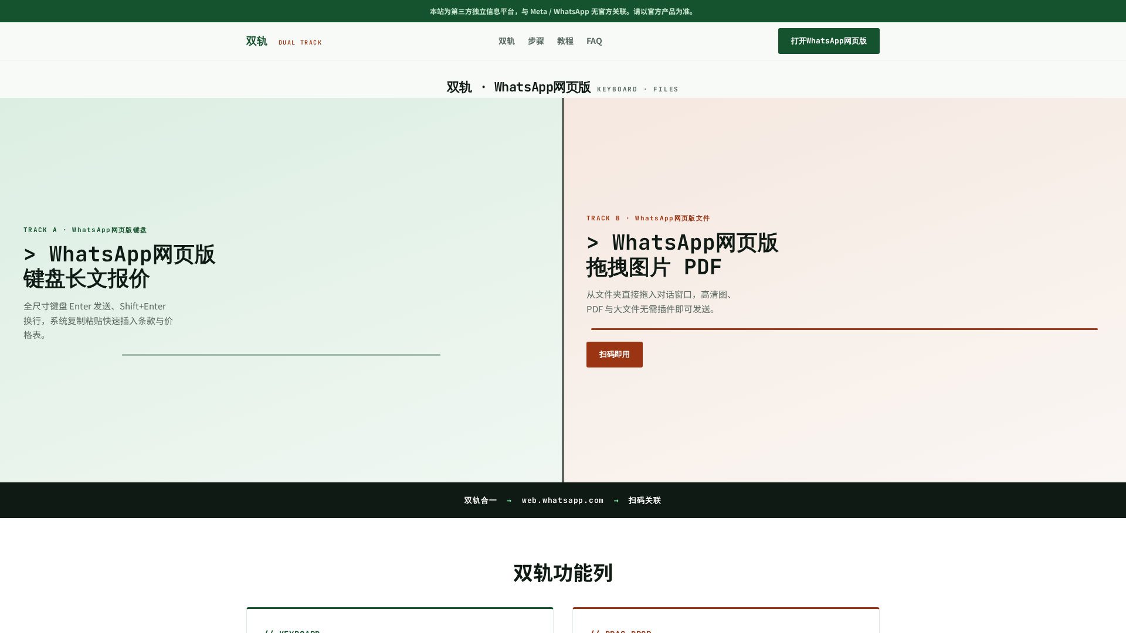Viewport: 1126px width, 633px height.
Task: Click the KEYBOARD · FILES subtitle
Action: pos(637,90)
